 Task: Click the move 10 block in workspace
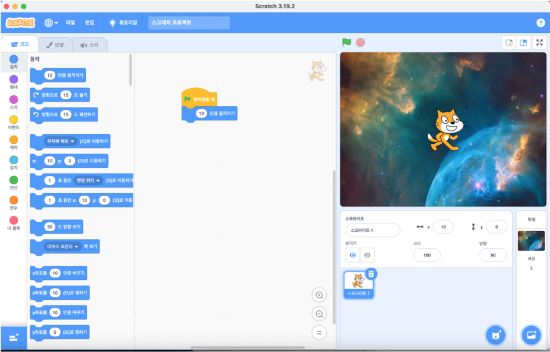click(209, 114)
